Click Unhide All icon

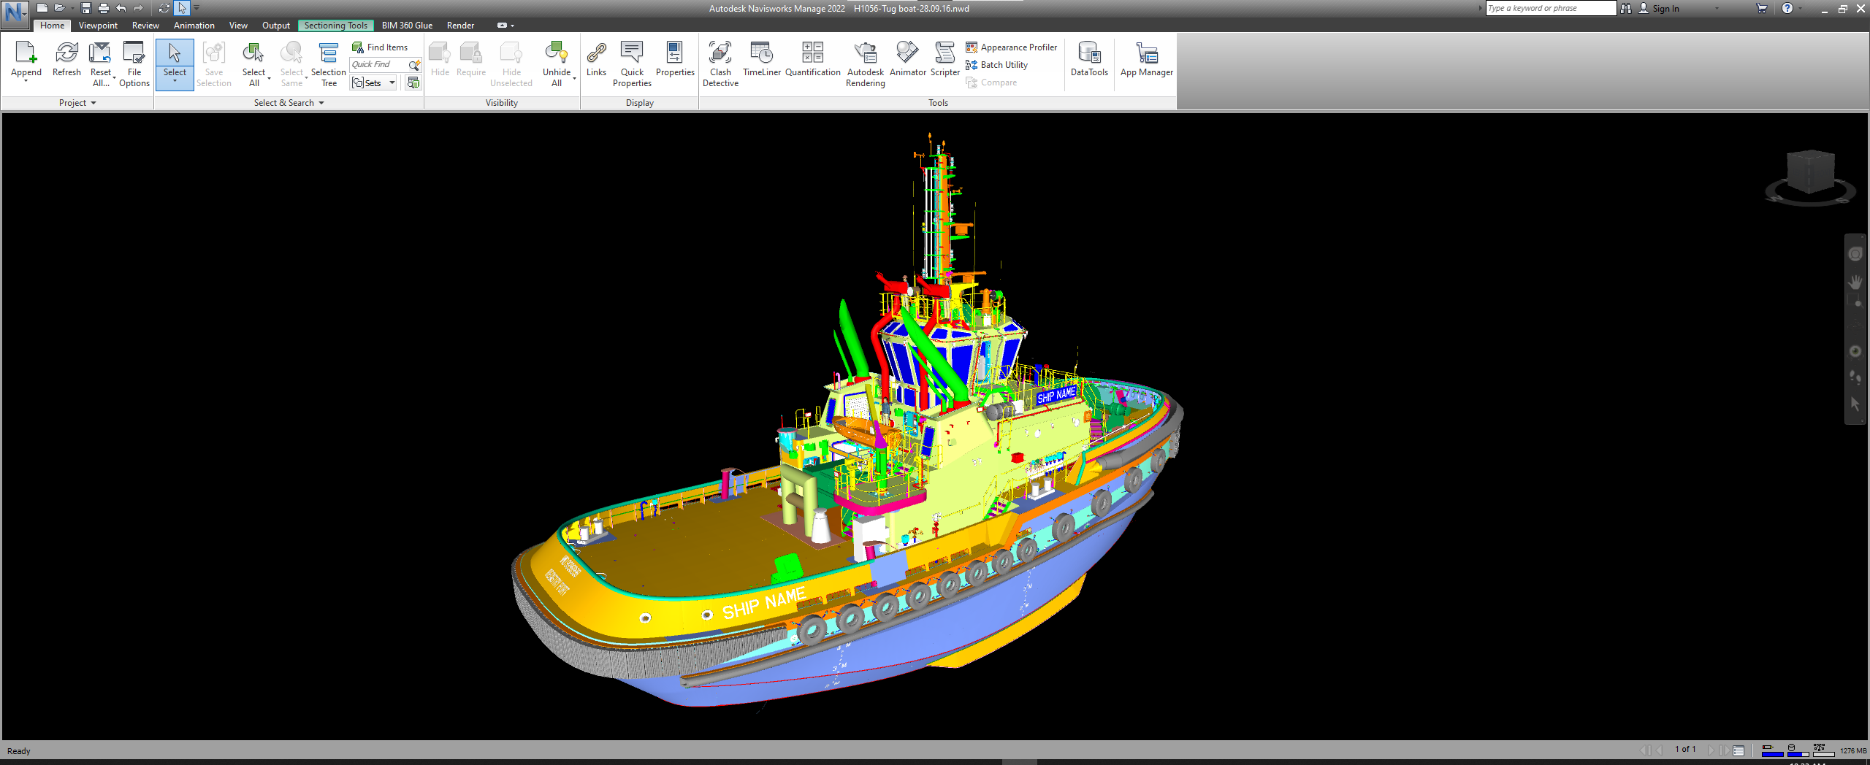coord(556,53)
